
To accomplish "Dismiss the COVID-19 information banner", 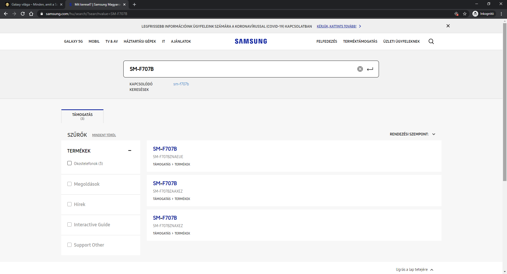I will 448,26.
